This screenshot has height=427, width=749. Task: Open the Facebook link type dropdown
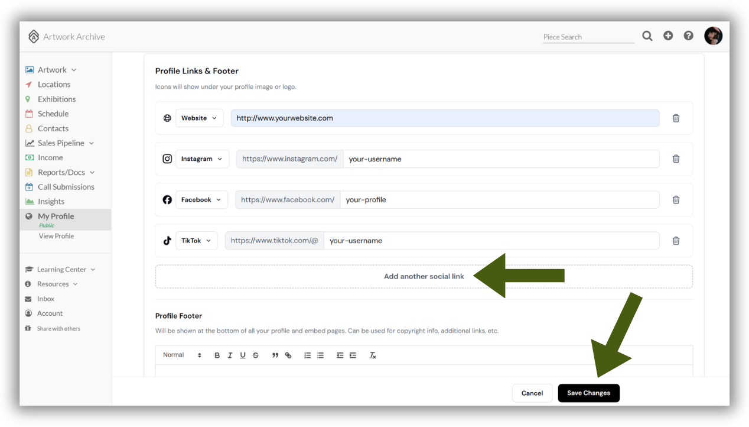[x=201, y=200]
